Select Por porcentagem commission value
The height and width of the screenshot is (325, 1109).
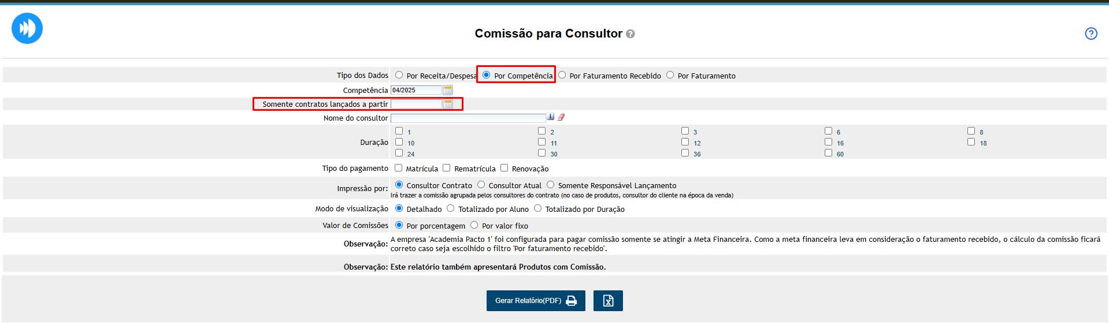coord(399,225)
